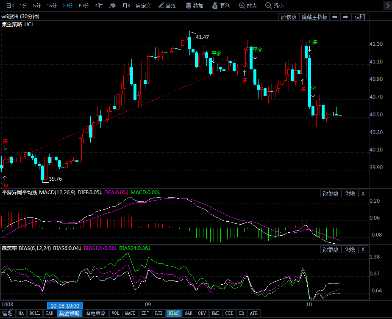Click 说明 button in BIAS panel
The height and width of the screenshot is (319, 392).
[350, 249]
